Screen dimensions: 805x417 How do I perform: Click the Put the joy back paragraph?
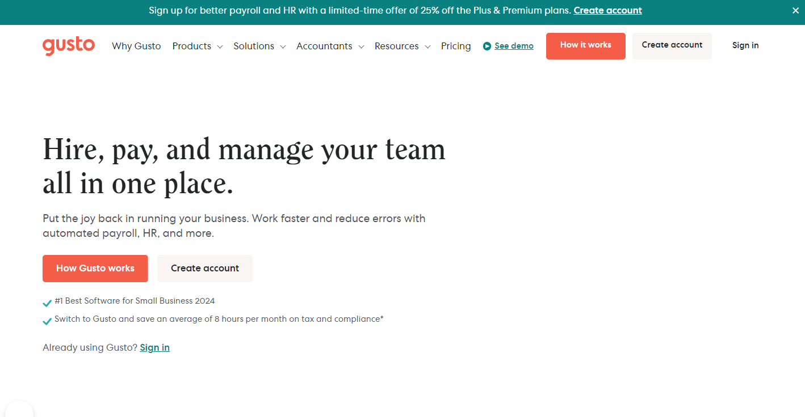234,226
